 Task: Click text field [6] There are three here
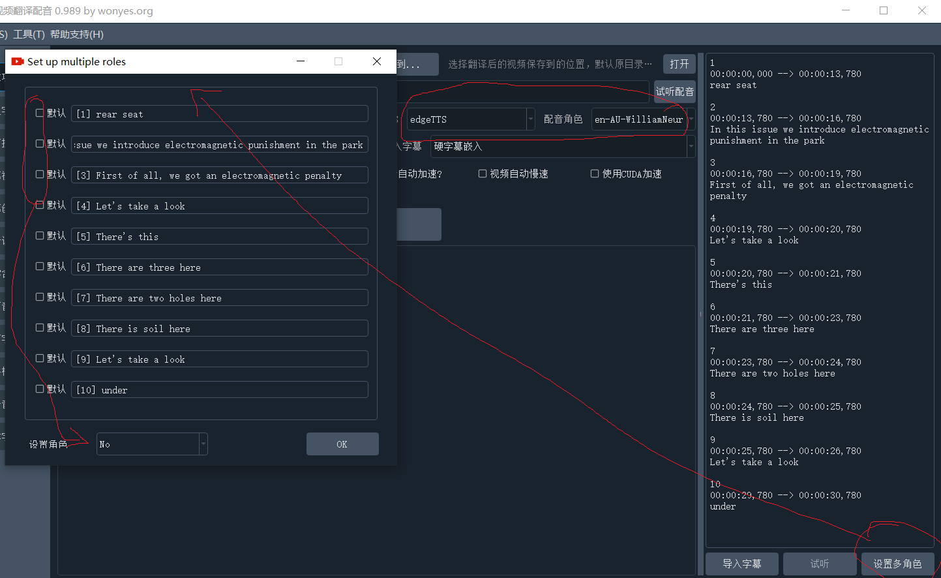220,267
